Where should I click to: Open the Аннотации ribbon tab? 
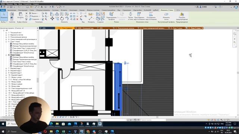pos(73,10)
